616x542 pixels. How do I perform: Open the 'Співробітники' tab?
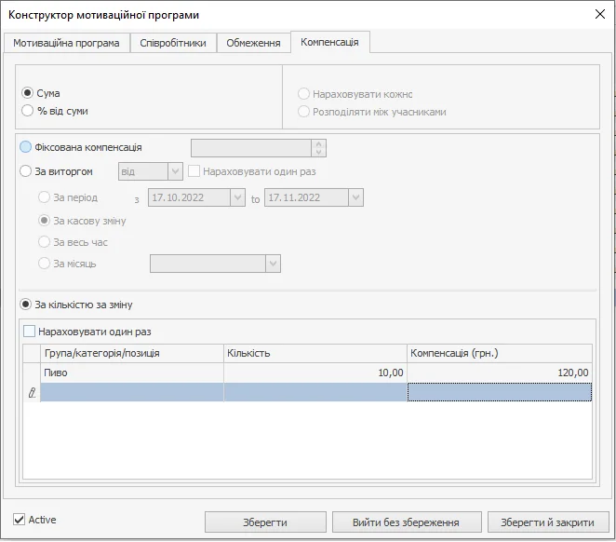click(x=173, y=43)
